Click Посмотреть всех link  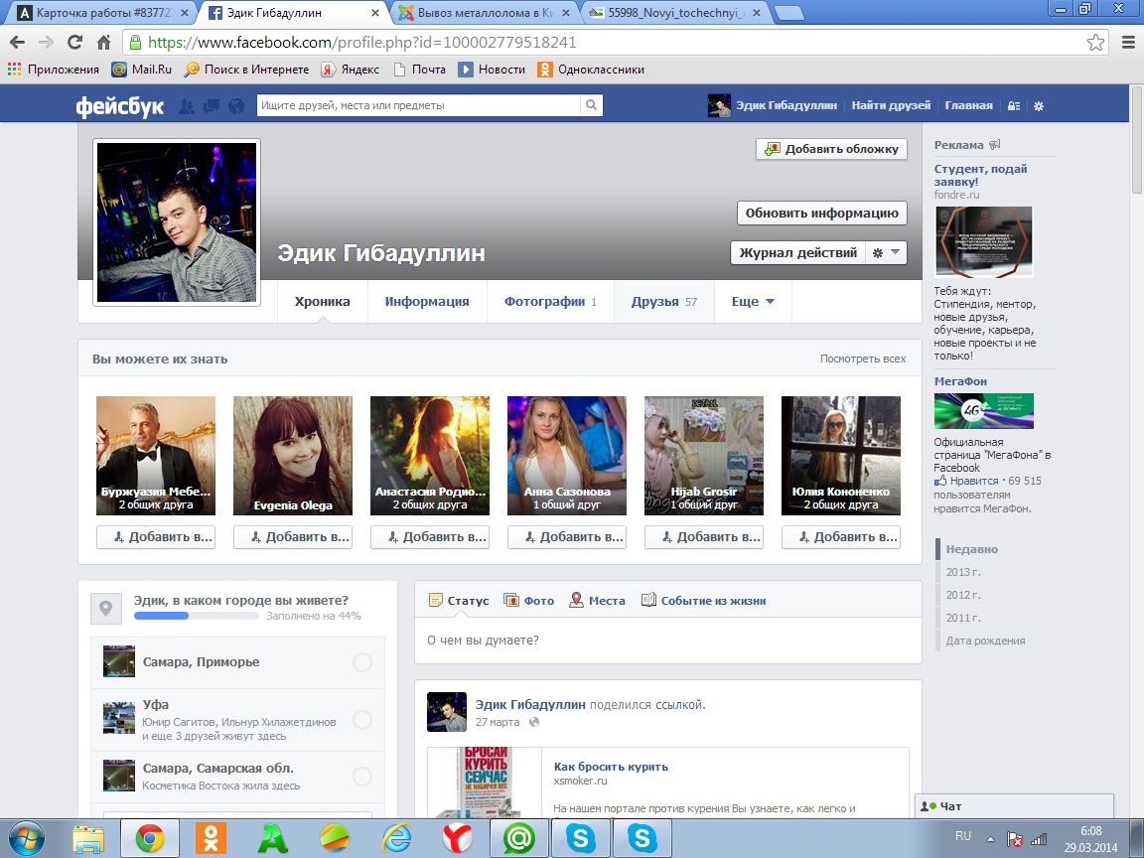point(862,358)
